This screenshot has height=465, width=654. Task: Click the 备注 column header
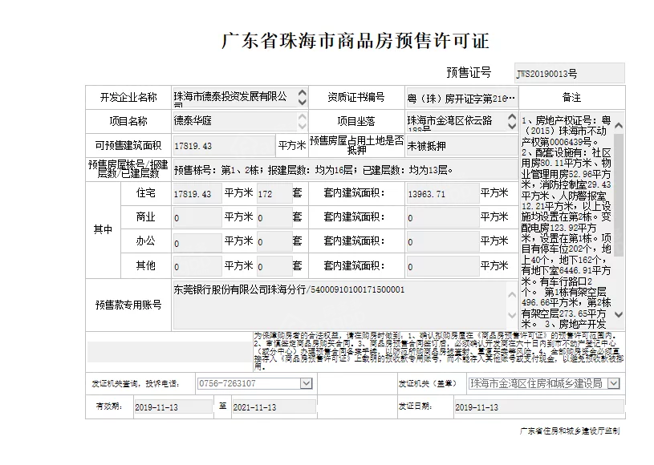(571, 98)
